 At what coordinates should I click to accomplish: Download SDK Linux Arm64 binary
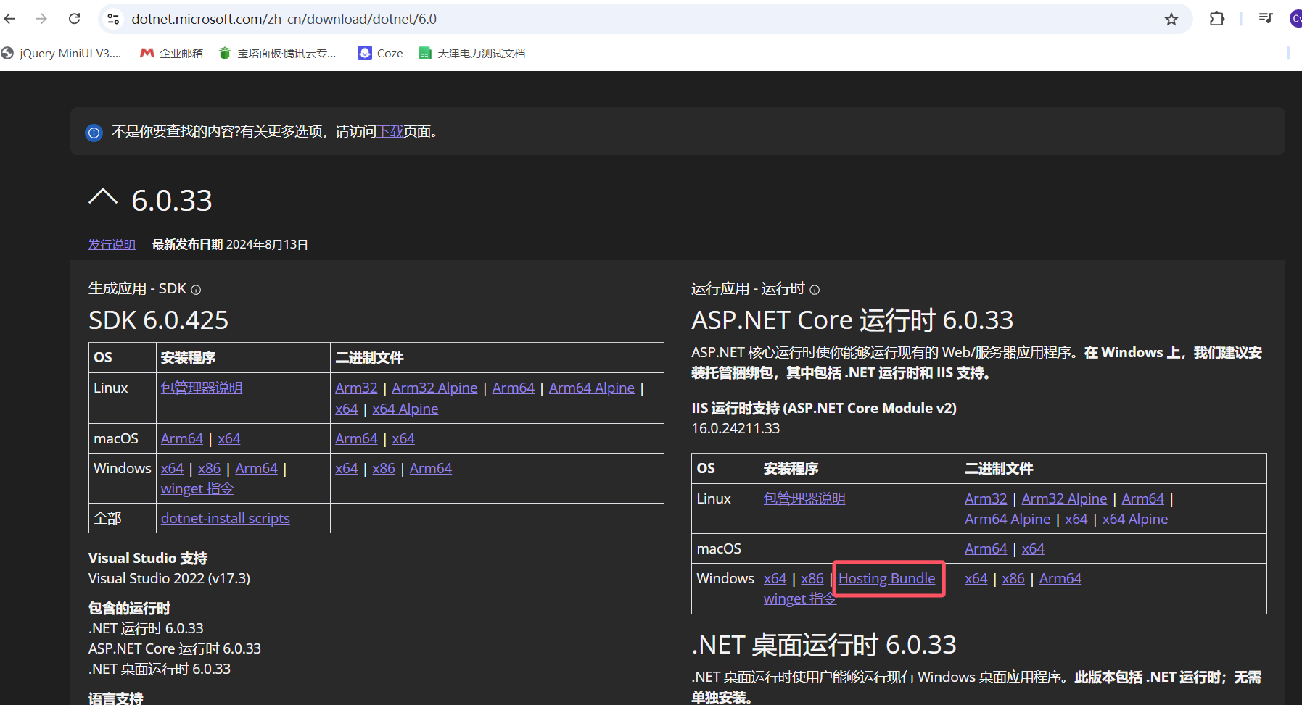click(514, 388)
